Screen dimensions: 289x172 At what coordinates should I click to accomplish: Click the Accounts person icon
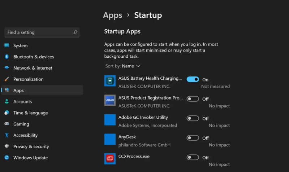point(7,101)
